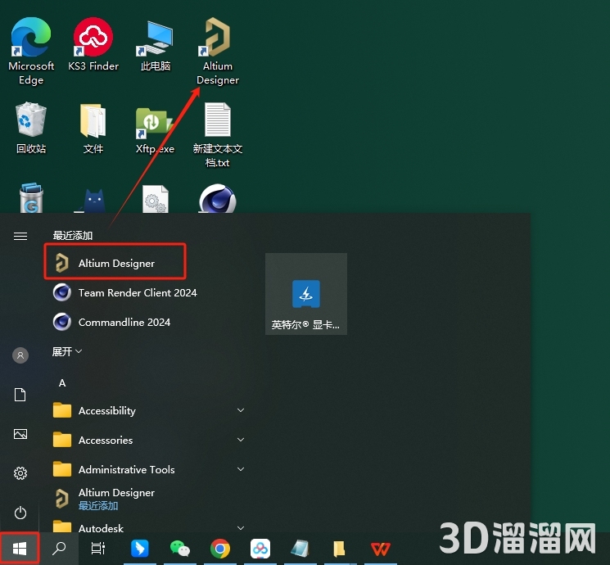Click the Power icon in Start sidebar
The image size is (610, 565).
coord(20,513)
